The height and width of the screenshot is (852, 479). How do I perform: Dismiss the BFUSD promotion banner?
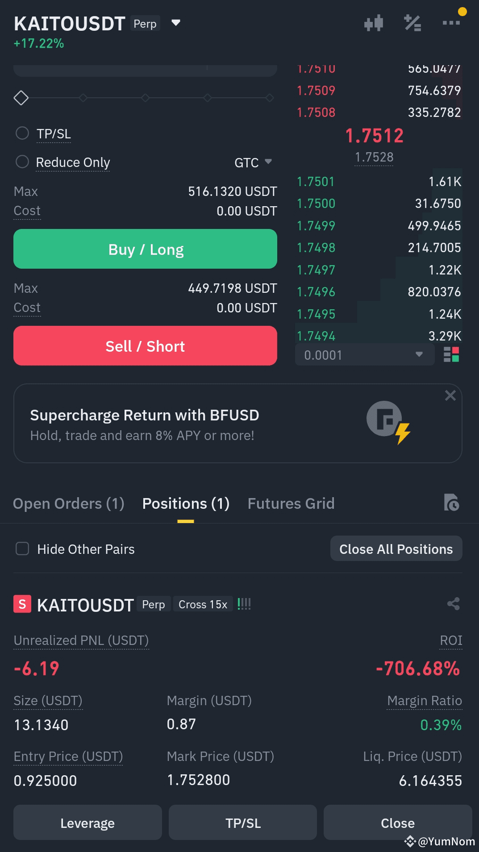pos(450,395)
